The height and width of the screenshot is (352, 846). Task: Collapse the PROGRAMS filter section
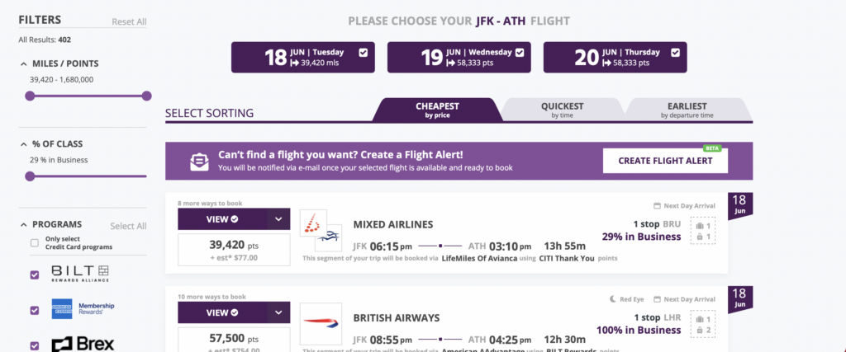click(x=24, y=224)
